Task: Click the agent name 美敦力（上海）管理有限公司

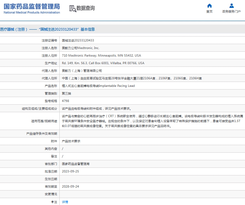Action: 82,71
